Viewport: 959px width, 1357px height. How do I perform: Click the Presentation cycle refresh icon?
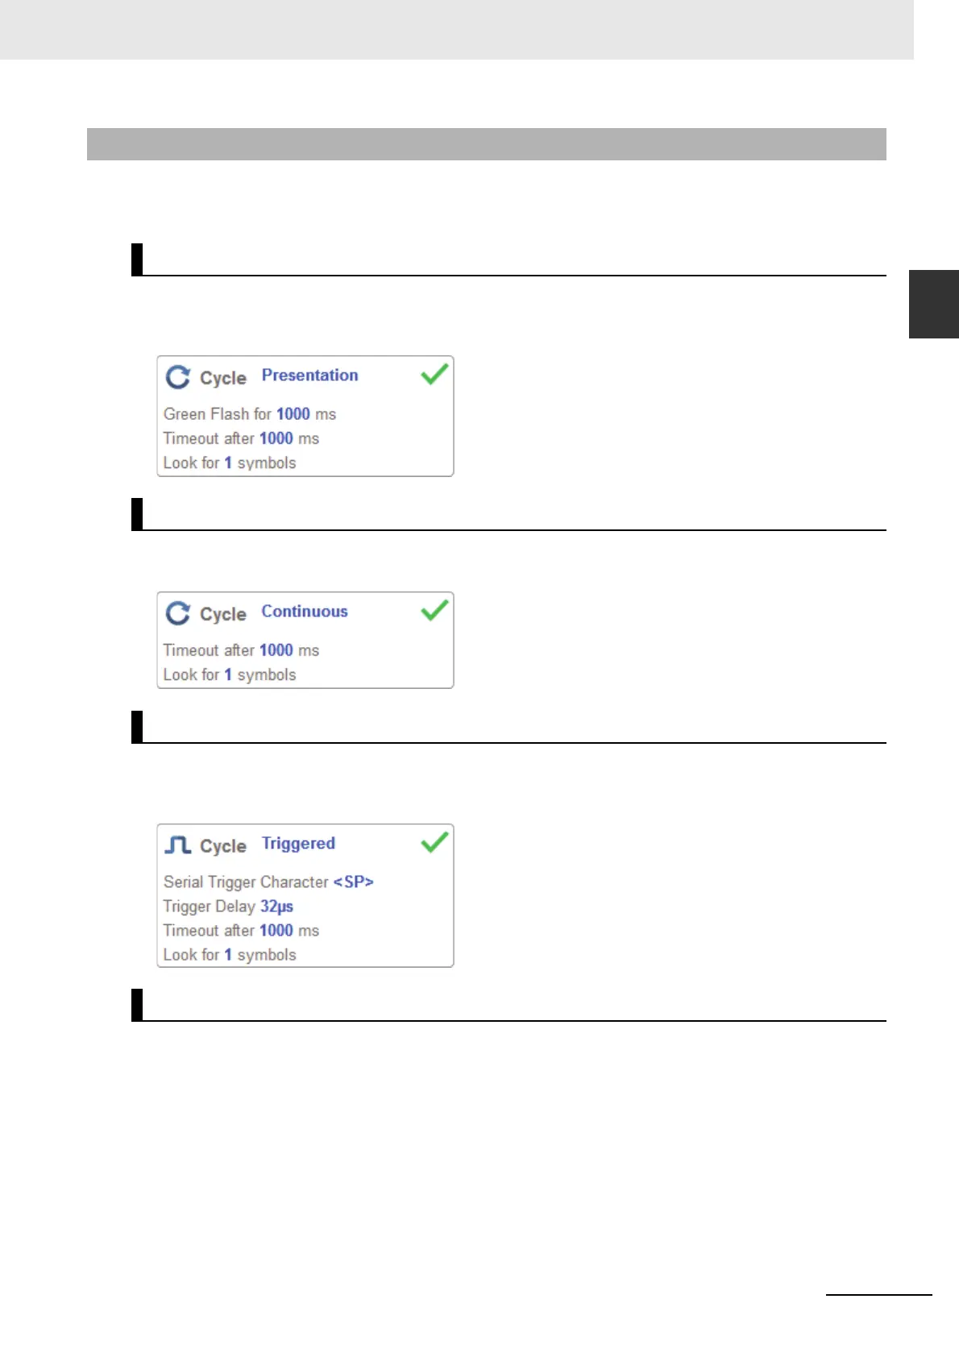tap(177, 377)
